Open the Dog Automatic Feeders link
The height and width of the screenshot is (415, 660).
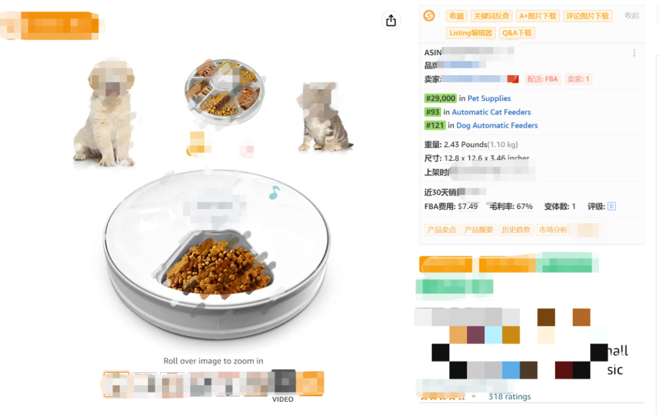pyautogui.click(x=497, y=125)
